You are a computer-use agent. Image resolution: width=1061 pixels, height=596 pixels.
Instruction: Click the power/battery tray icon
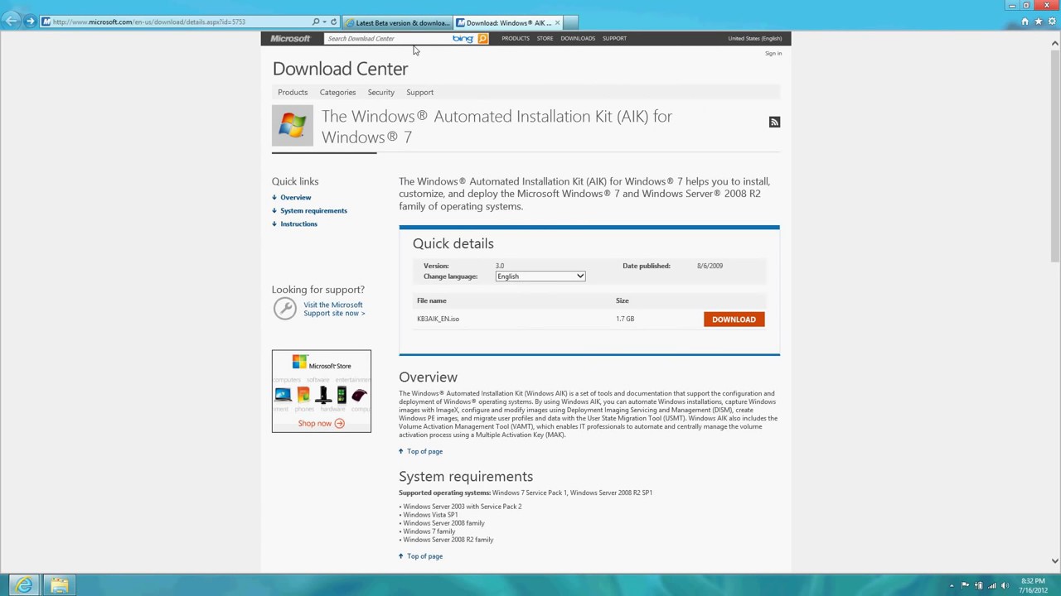978,586
